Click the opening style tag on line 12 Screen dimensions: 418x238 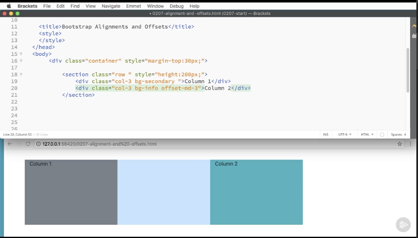tap(50, 34)
